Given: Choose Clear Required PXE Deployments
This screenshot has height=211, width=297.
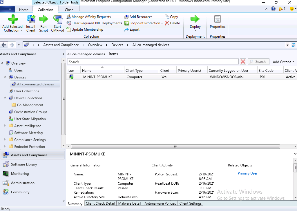Looking at the screenshot, I should [x=94, y=23].
